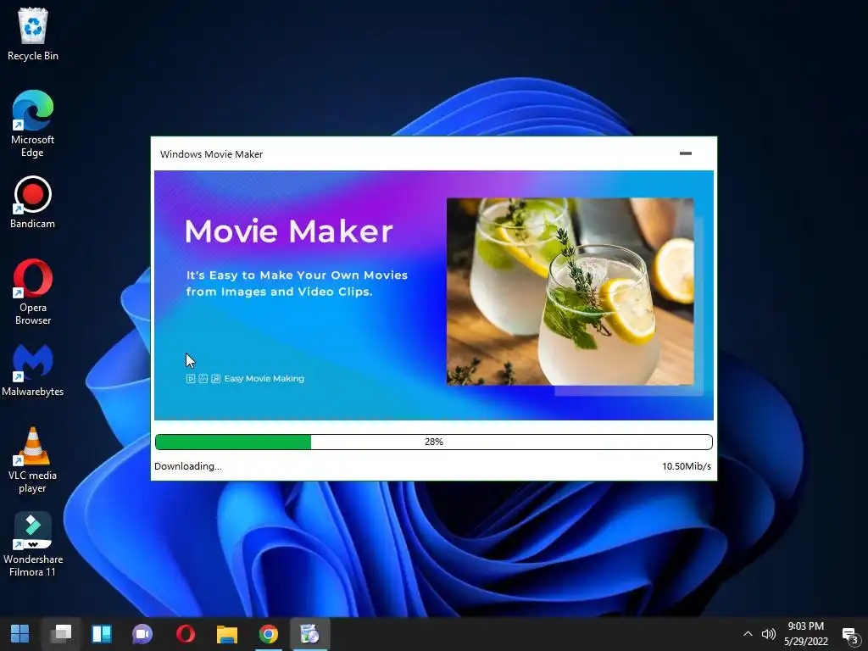Switch to Google Chrome in the taskbar
868x651 pixels.
click(x=269, y=634)
